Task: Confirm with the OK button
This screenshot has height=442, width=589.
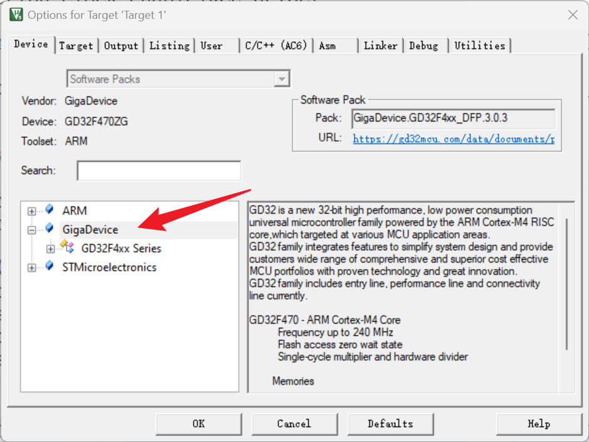Action: [199, 424]
